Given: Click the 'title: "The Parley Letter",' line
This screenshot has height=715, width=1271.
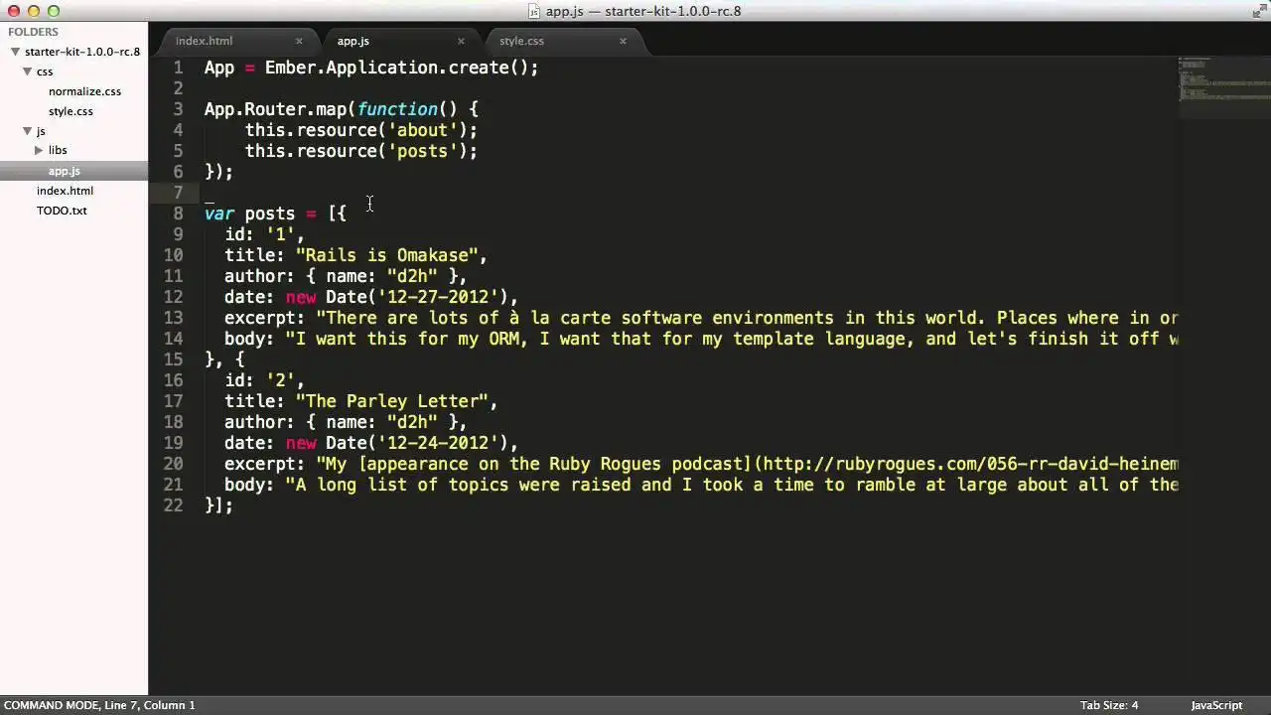Looking at the screenshot, I should (x=360, y=401).
